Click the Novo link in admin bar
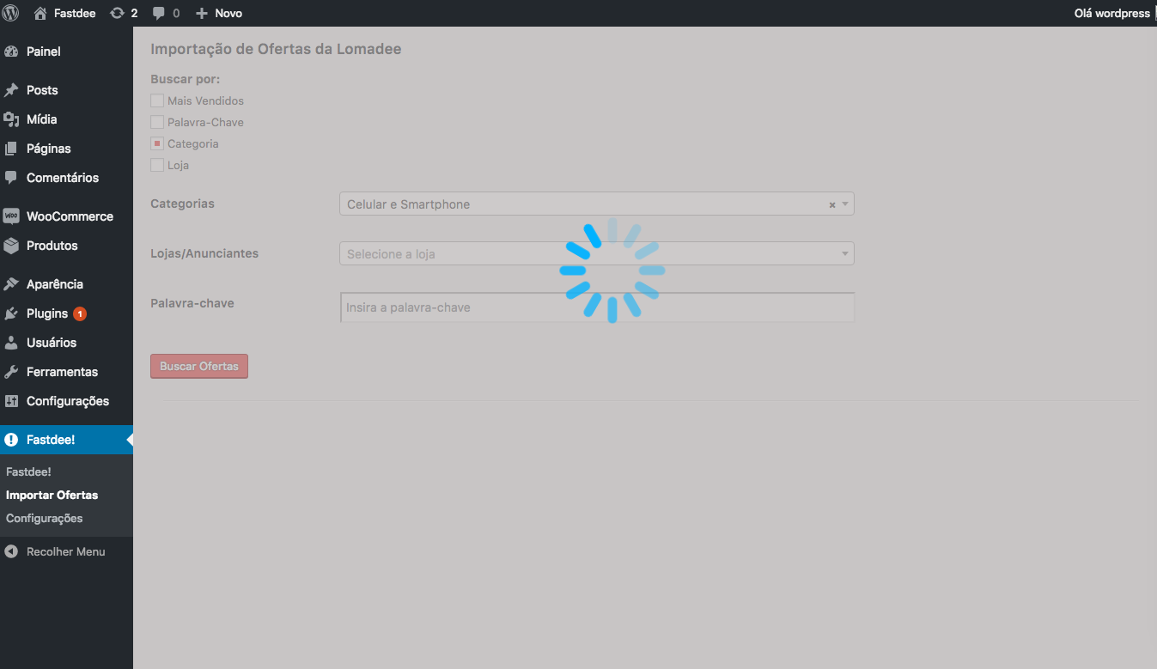1157x669 pixels. tap(228, 13)
